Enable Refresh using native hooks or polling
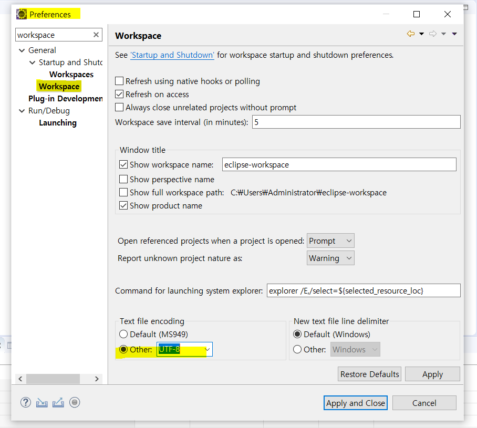 click(x=119, y=81)
